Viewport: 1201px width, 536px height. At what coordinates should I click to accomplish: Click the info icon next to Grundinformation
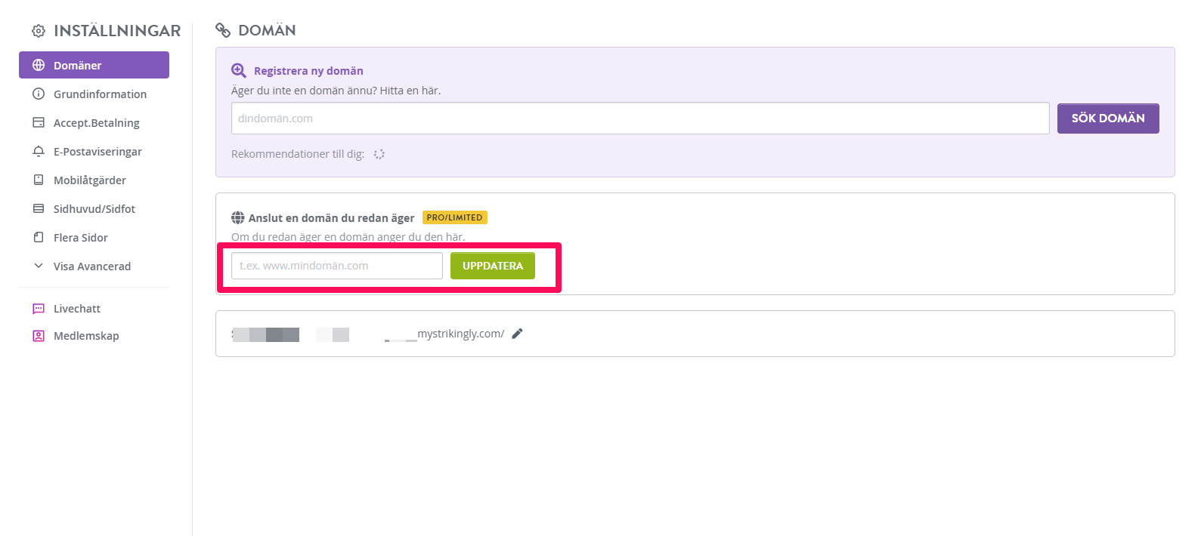click(x=39, y=94)
